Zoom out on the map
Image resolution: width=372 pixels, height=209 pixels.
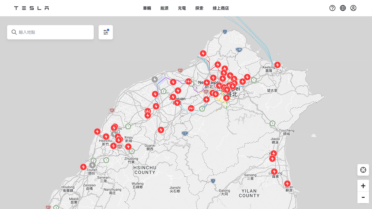pyautogui.click(x=363, y=197)
